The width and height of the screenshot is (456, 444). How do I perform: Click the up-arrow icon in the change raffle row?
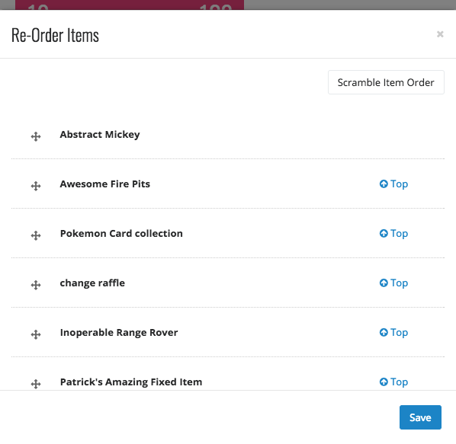(x=384, y=283)
